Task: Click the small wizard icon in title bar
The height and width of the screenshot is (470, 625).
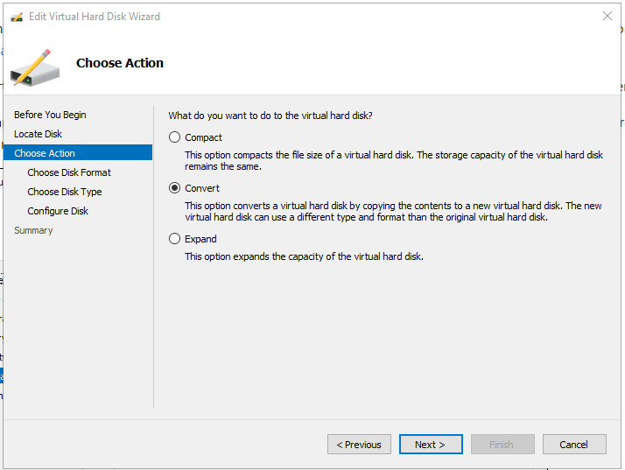Action: point(17,18)
